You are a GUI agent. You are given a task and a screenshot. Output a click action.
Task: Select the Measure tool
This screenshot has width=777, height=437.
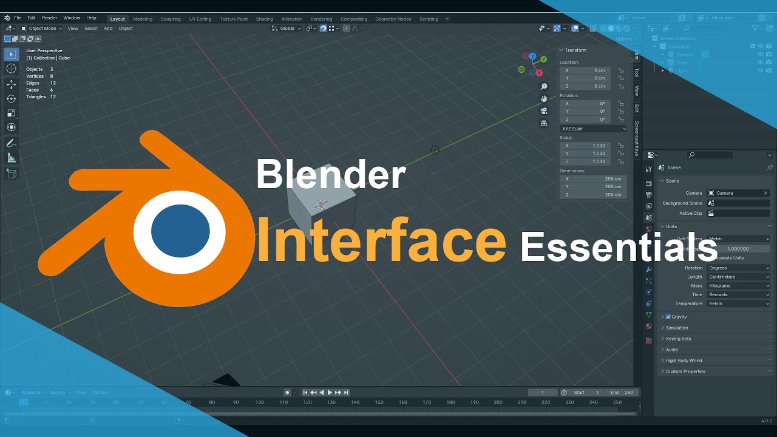coord(11,158)
